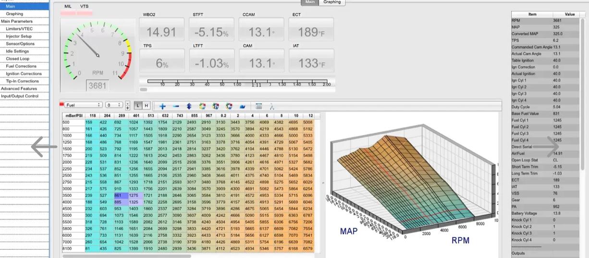Open Closed Loop settings in sidebar
The width and height of the screenshot is (589, 258).
pyautogui.click(x=18, y=59)
